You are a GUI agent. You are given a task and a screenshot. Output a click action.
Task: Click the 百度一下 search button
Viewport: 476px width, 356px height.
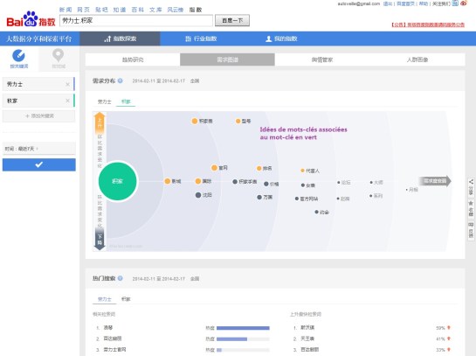coord(232,20)
